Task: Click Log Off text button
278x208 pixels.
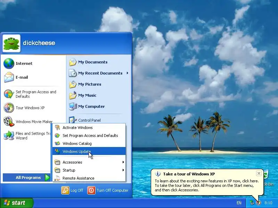Action: tap(77, 190)
